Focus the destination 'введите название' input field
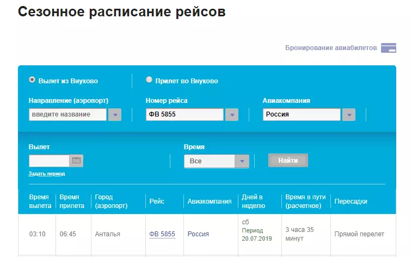This screenshot has height=257, width=412. [68, 114]
